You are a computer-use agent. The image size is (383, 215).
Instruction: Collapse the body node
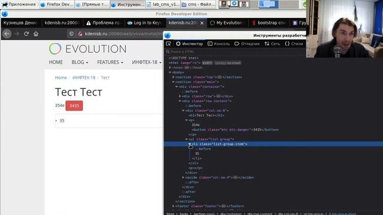pos(170,72)
